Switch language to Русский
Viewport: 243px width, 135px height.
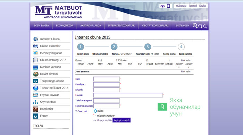point(193,6)
